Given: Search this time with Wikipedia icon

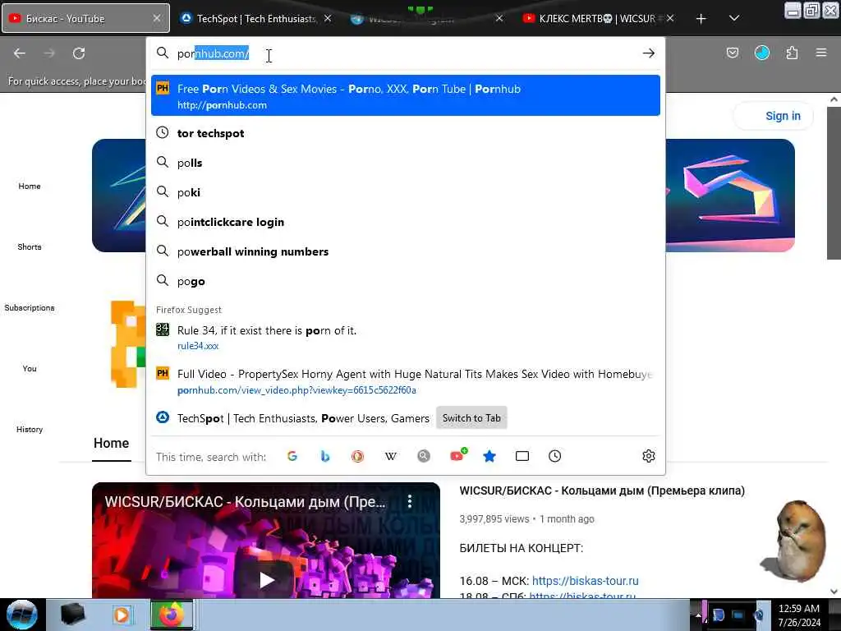Looking at the screenshot, I should pyautogui.click(x=390, y=456).
